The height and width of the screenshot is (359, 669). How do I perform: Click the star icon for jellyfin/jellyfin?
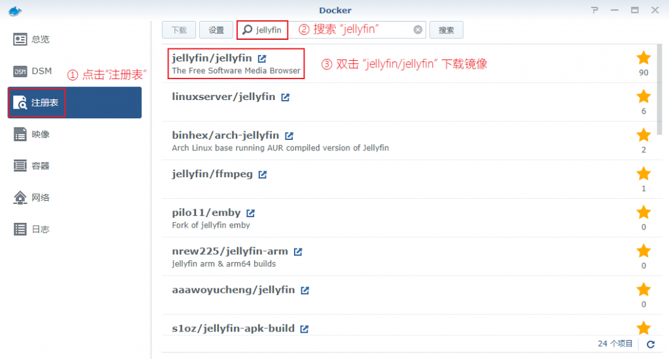(644, 58)
